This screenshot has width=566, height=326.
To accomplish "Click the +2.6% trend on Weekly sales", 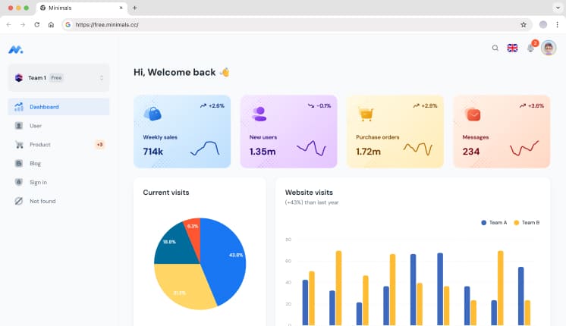I will pyautogui.click(x=212, y=105).
